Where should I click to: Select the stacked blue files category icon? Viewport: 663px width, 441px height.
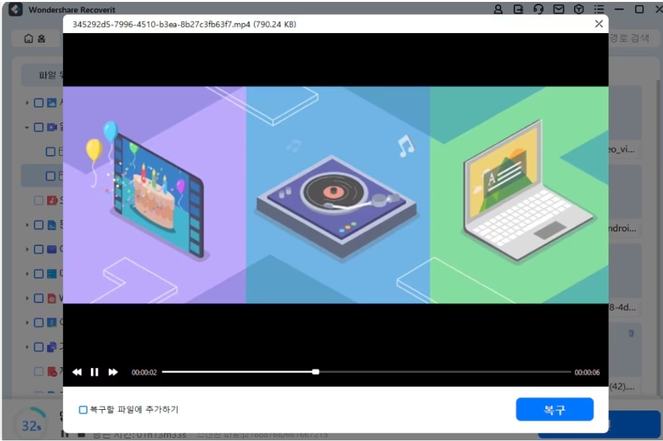(x=51, y=347)
